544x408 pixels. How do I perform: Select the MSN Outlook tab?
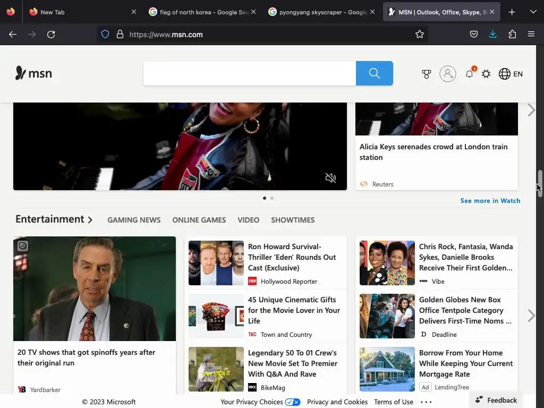(x=443, y=12)
